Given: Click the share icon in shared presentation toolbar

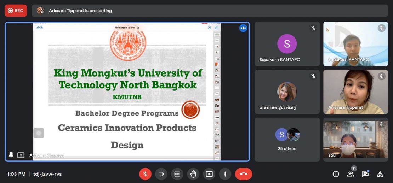Looking at the screenshot, I should tap(217, 28).
